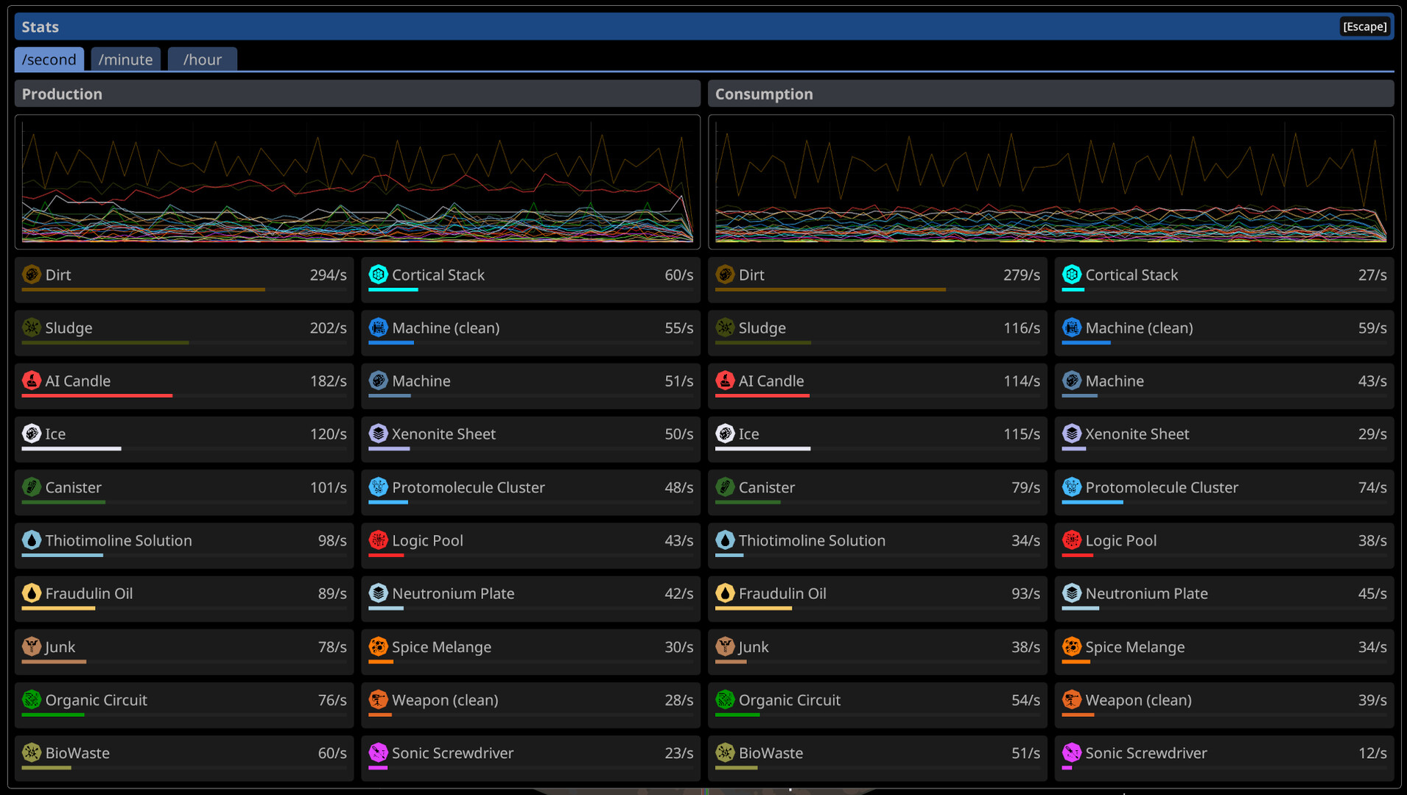Click the AI Candle icon under Production
Screen dimensions: 1407x795
click(x=32, y=381)
